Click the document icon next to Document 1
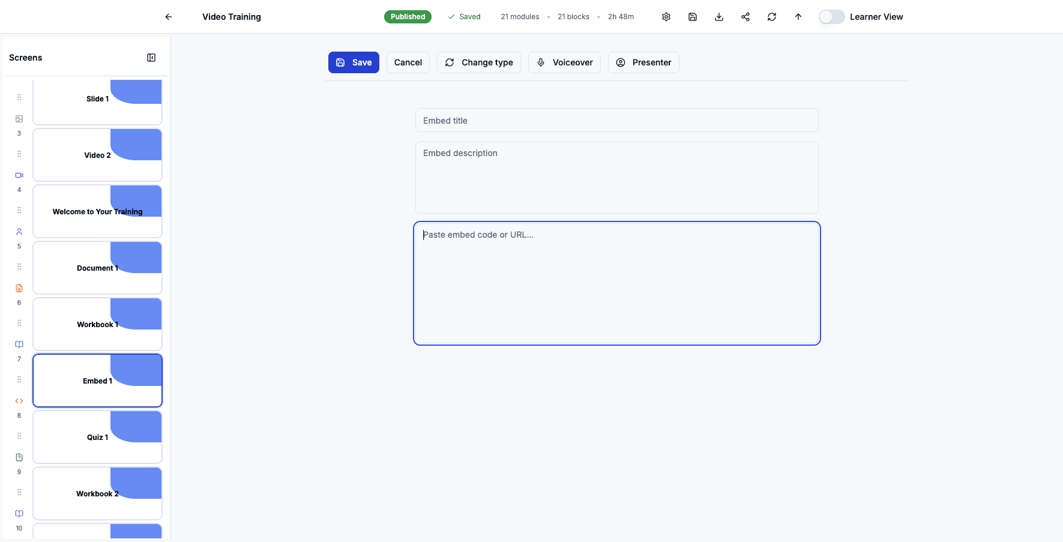This screenshot has height=542, width=1063. click(19, 288)
